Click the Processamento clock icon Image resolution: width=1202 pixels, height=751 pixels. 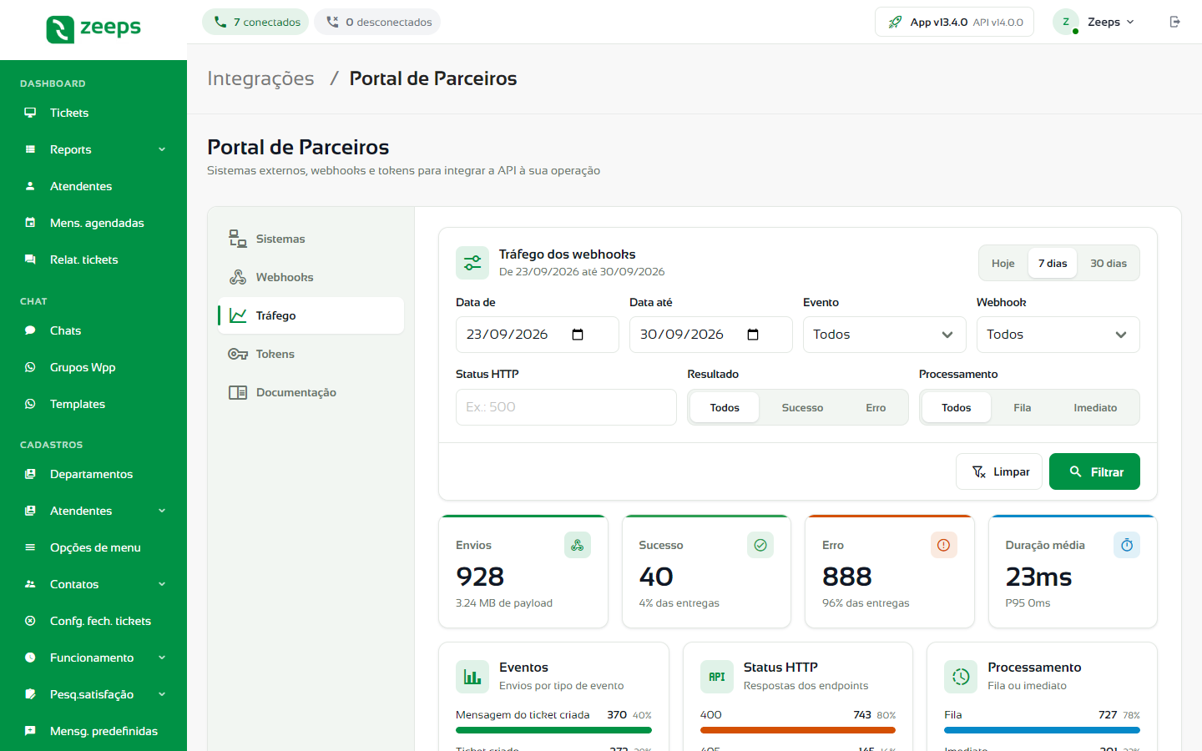click(961, 677)
